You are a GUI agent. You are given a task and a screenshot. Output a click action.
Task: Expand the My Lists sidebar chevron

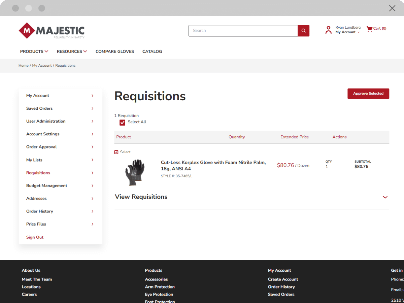pos(92,160)
